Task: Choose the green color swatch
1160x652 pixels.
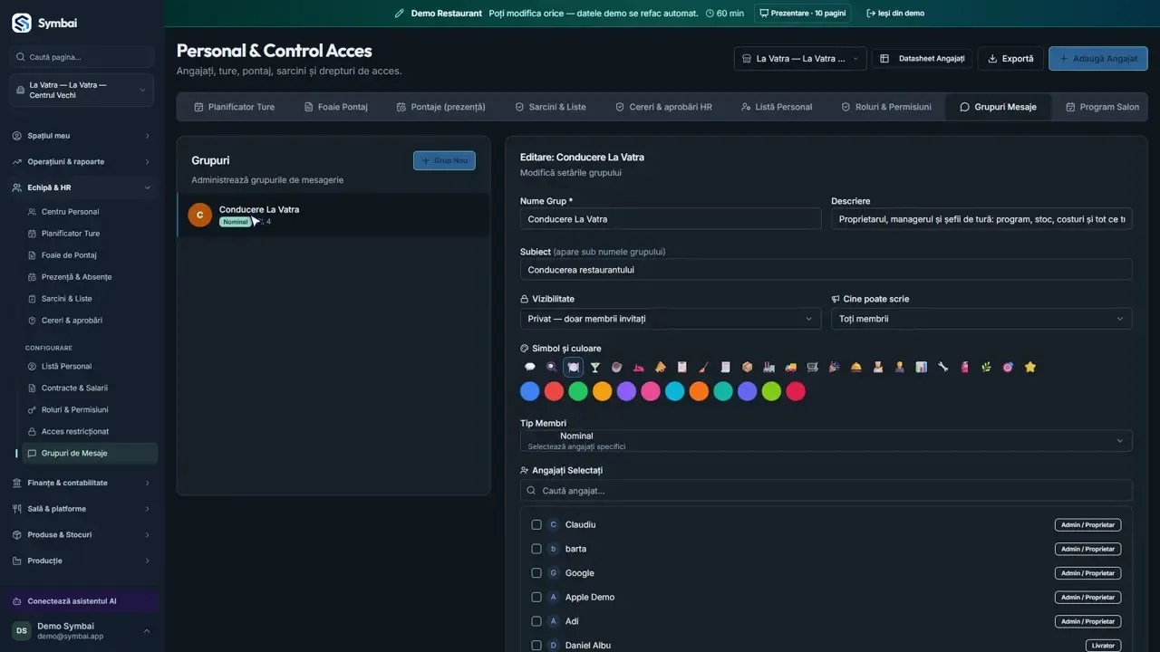Action: [x=578, y=391]
